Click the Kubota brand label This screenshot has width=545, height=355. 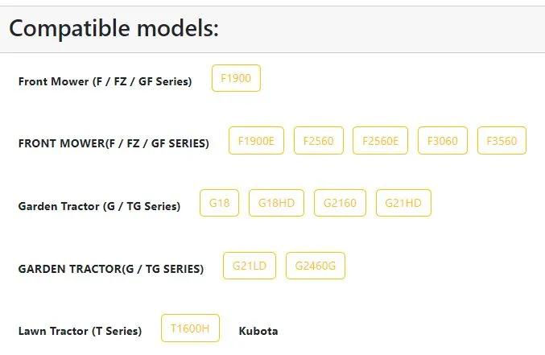[x=258, y=331]
